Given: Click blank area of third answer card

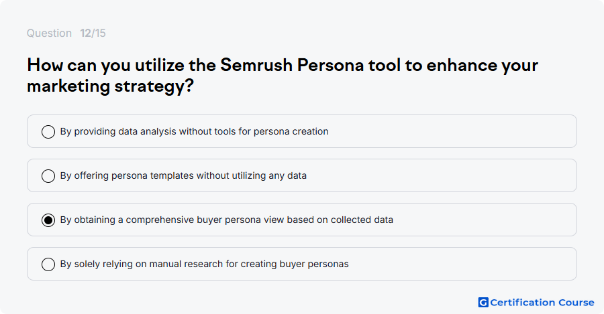Looking at the screenshot, I should coord(485,220).
